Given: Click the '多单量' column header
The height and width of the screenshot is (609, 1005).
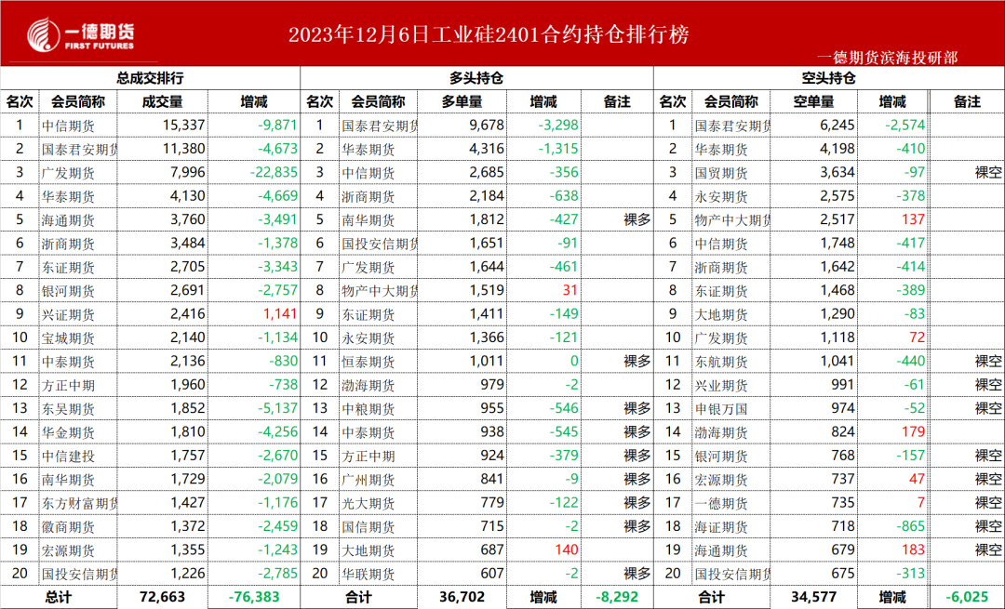Looking at the screenshot, I should pyautogui.click(x=462, y=101).
